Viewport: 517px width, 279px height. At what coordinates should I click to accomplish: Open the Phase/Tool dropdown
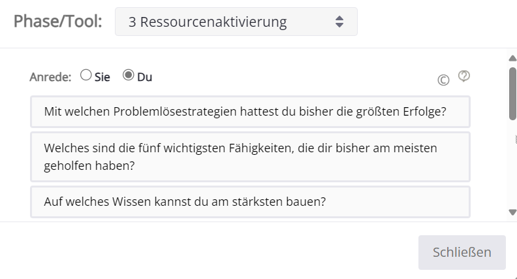click(x=236, y=22)
